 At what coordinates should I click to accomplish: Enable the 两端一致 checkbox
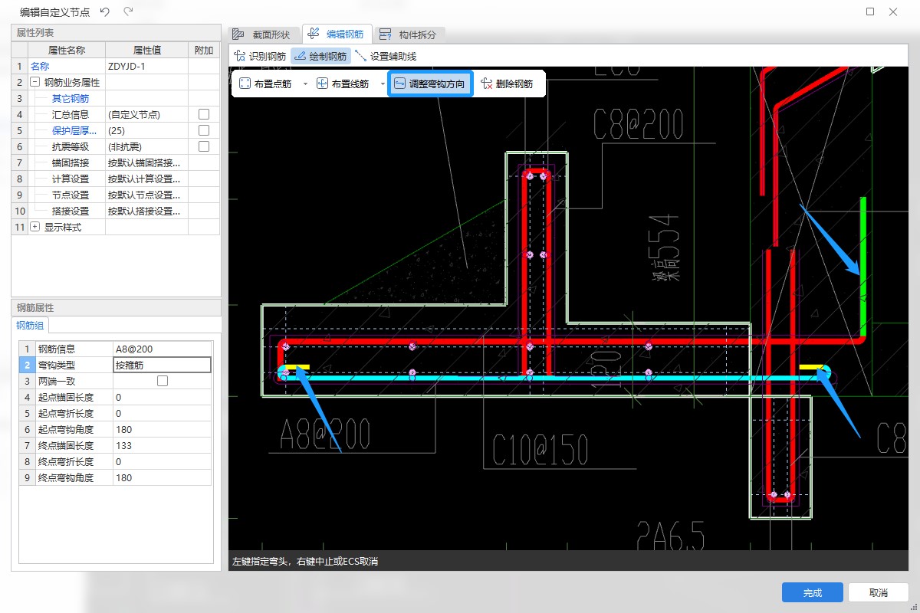click(x=163, y=381)
